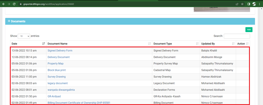The height and width of the screenshot is (105, 263).
Task: Go forward using browser forward arrow
Action: click(9, 4)
